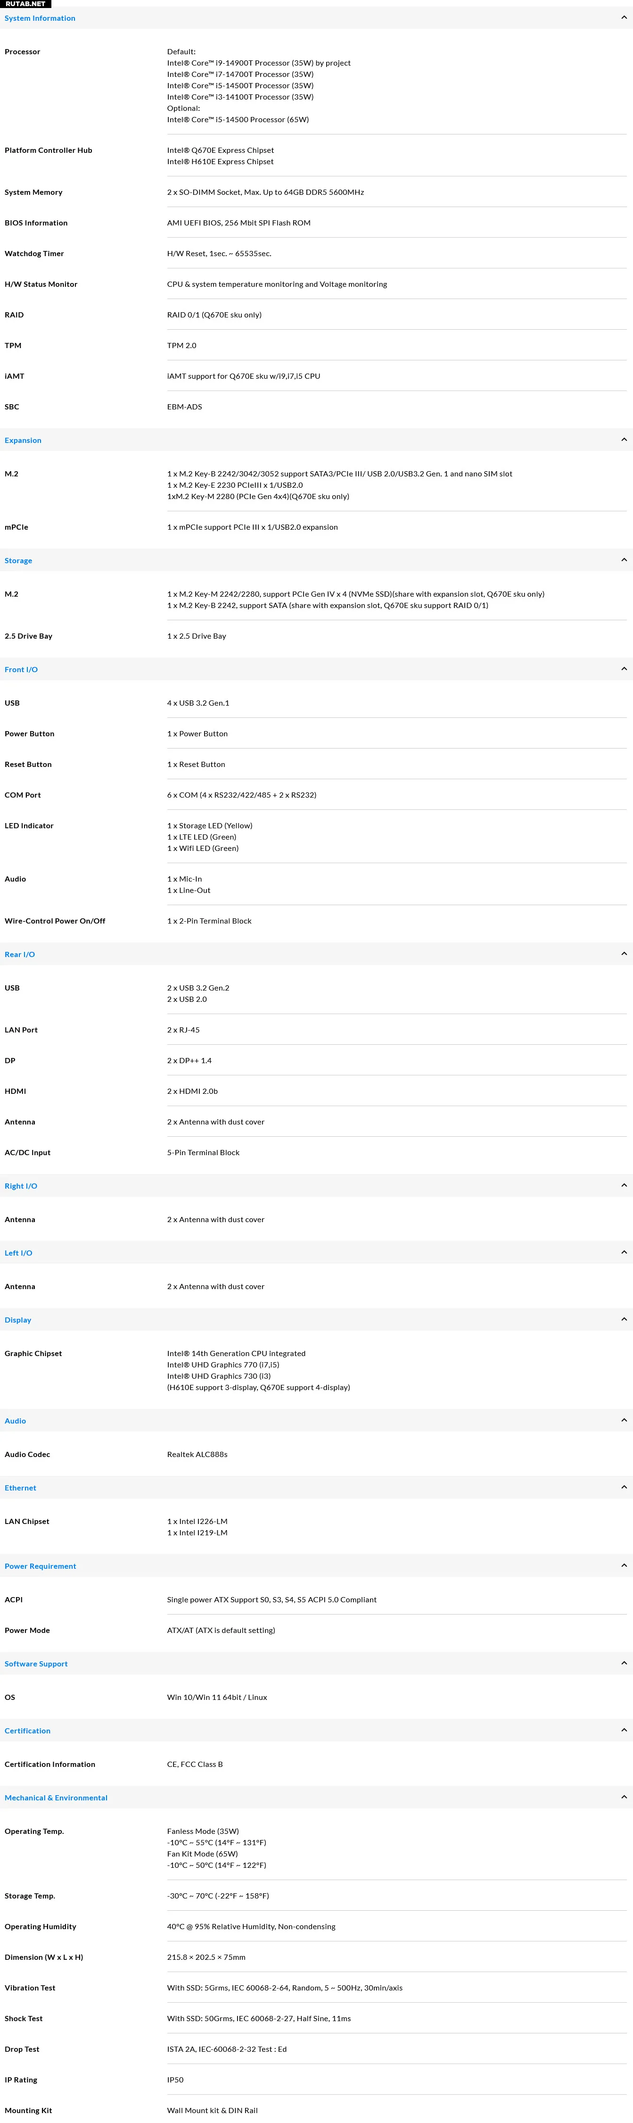Select the Watchdog Timer value text
The width and height of the screenshot is (633, 2123).
[219, 254]
